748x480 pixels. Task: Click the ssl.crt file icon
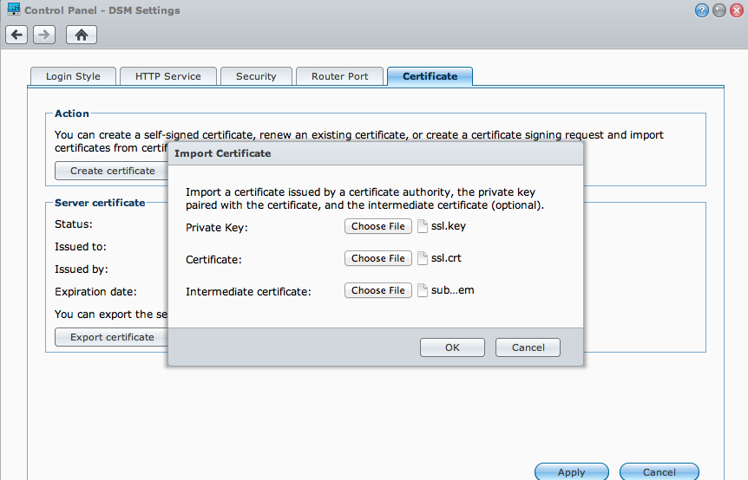(423, 258)
